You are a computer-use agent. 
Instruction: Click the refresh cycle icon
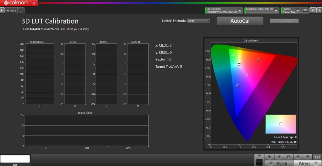coord(307,157)
